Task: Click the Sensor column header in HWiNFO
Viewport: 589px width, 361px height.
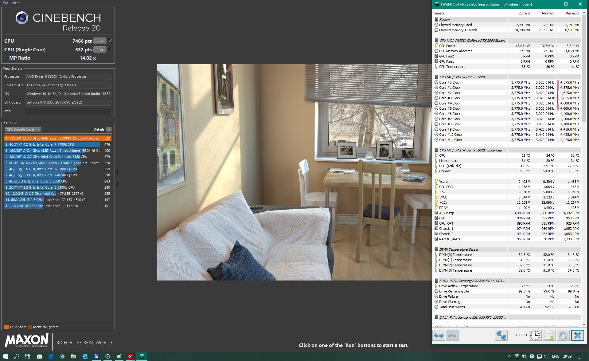Action: (x=470, y=13)
